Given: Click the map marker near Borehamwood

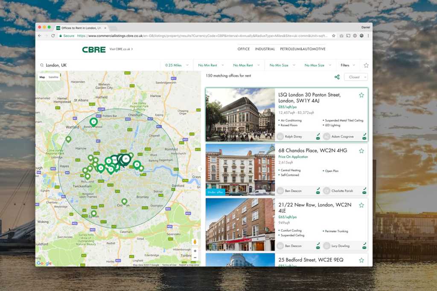Looking at the screenshot, I should (x=93, y=122).
